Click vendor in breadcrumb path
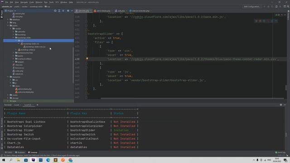290x163 pixels. (x=24, y=7)
